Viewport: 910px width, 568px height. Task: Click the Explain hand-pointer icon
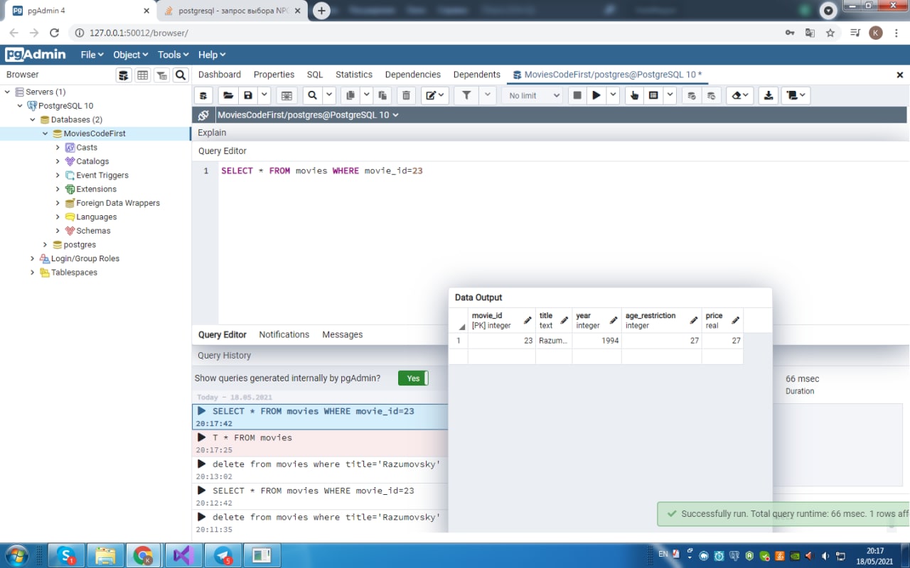634,95
